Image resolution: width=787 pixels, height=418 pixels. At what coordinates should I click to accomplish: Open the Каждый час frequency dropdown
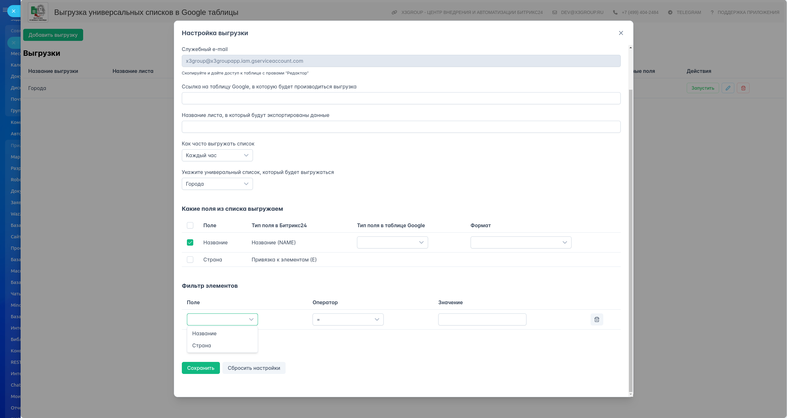[x=217, y=155]
